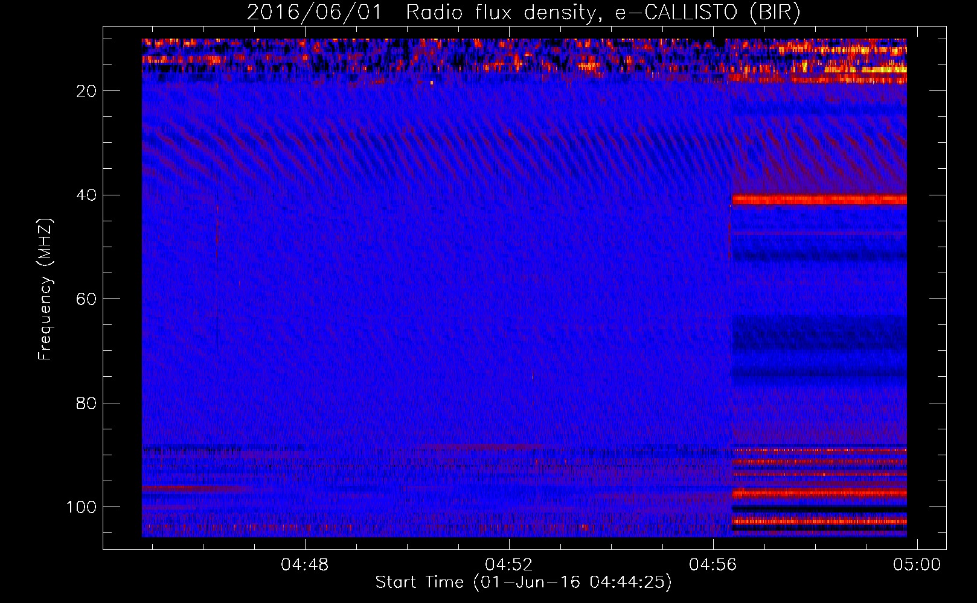Viewport: 977px width, 603px height.
Task: Click the 04:48 time tick label
Action: (x=305, y=565)
